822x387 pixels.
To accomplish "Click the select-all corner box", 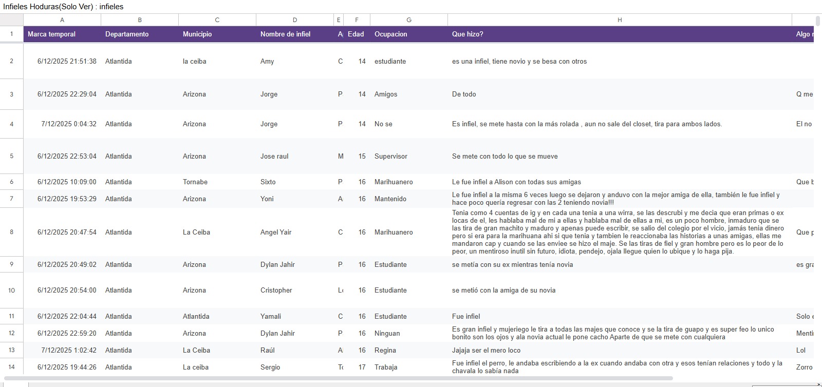I will 11,20.
